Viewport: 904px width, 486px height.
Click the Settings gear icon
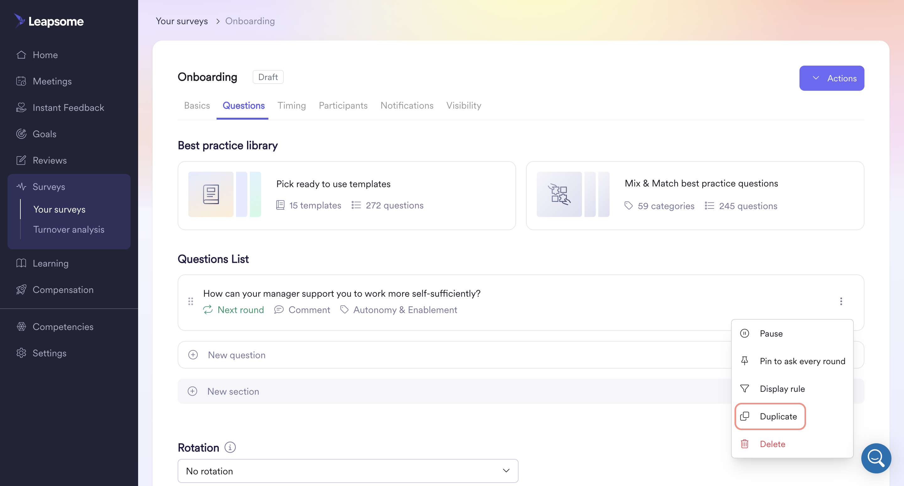click(21, 353)
